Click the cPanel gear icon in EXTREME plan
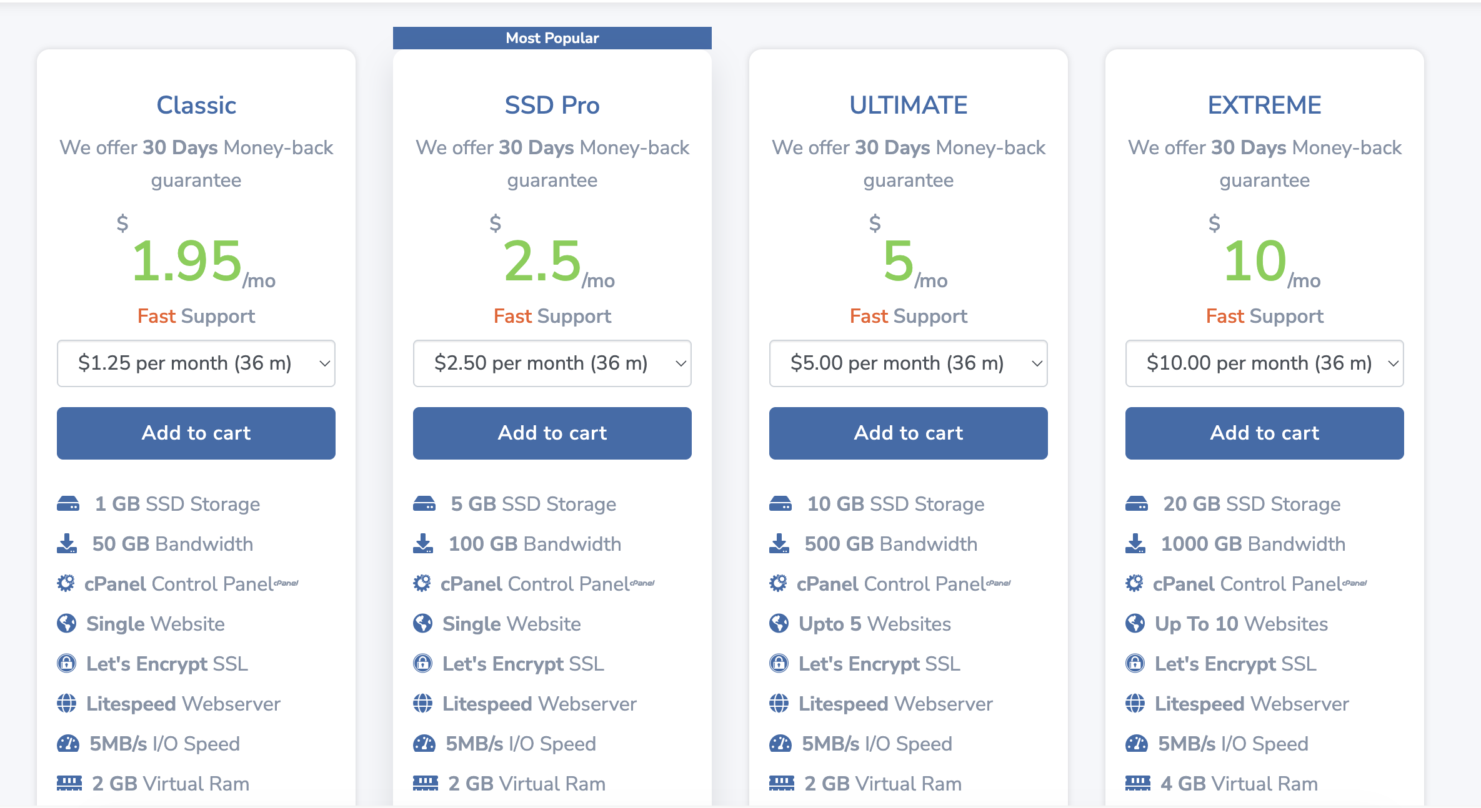 click(1134, 583)
